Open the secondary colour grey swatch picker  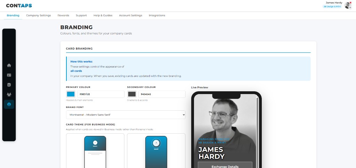coord(132,94)
